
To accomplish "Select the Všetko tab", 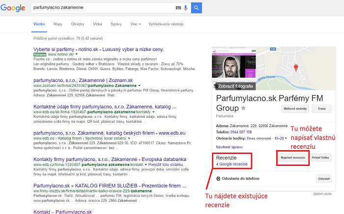I will 39,24.
